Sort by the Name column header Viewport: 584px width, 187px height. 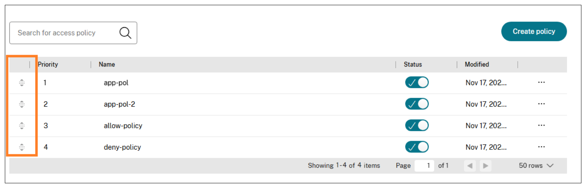(107, 64)
